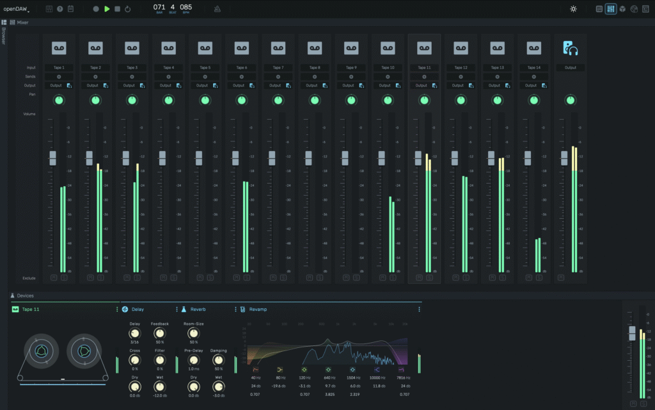
Task: Click the Tape 11 device icon in the Devices panel
Action: tap(16, 309)
